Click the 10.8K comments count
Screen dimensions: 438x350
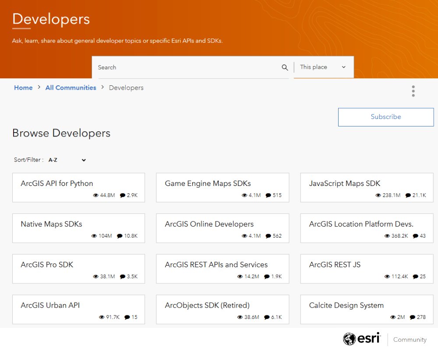131,236
